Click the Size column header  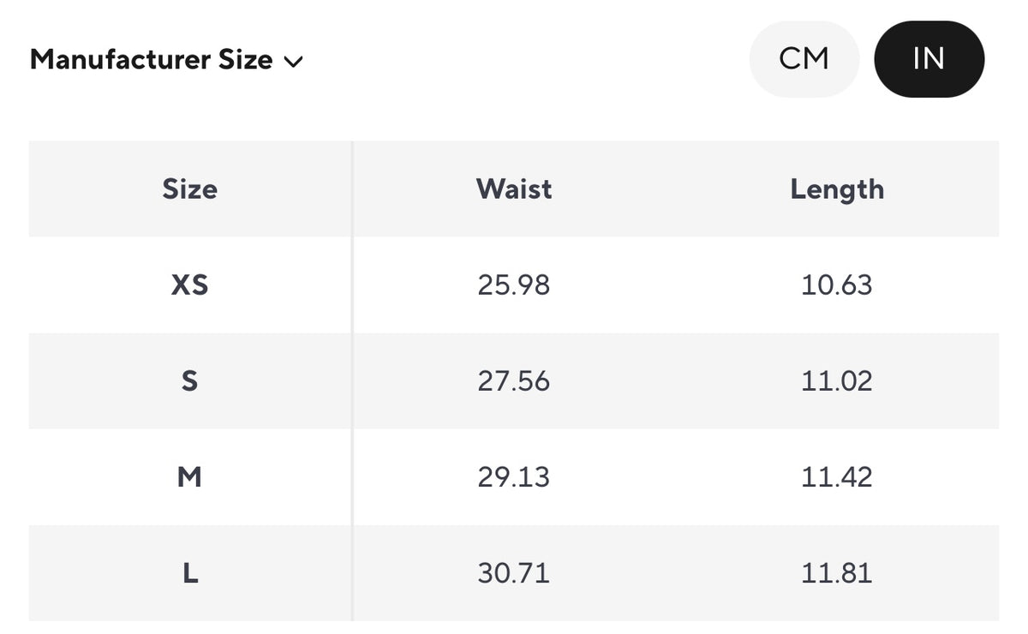(189, 188)
